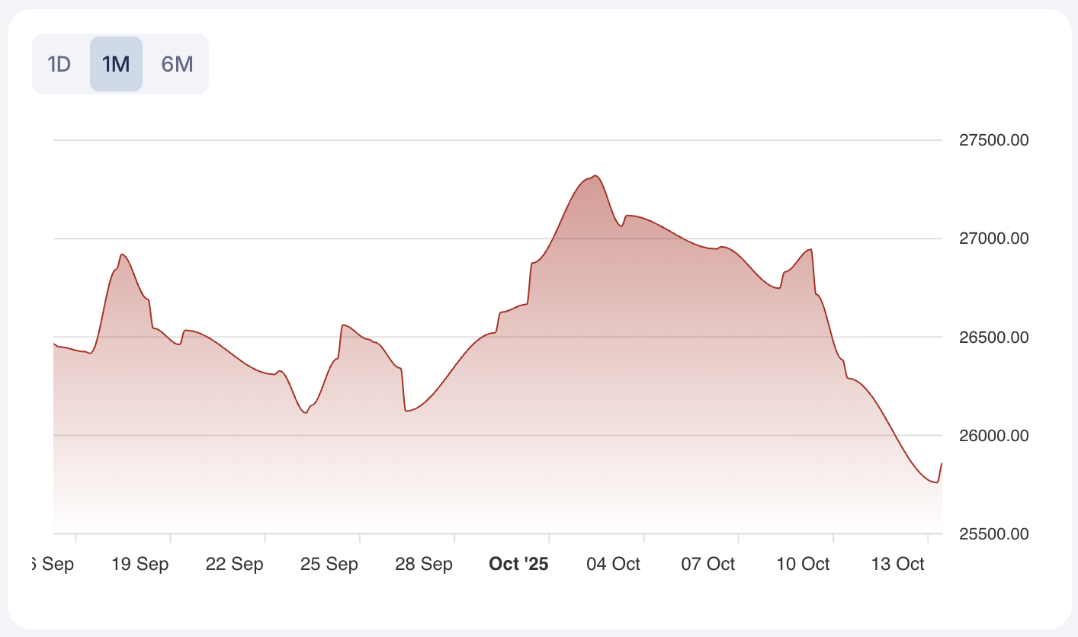Select the 1M range tab
Image resolution: width=1078 pixels, height=637 pixels.
[116, 64]
